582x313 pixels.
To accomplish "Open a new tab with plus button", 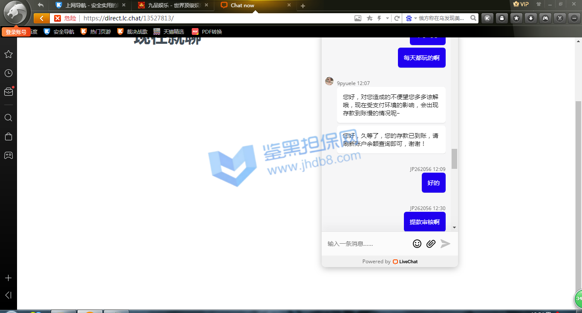I will pyautogui.click(x=303, y=6).
